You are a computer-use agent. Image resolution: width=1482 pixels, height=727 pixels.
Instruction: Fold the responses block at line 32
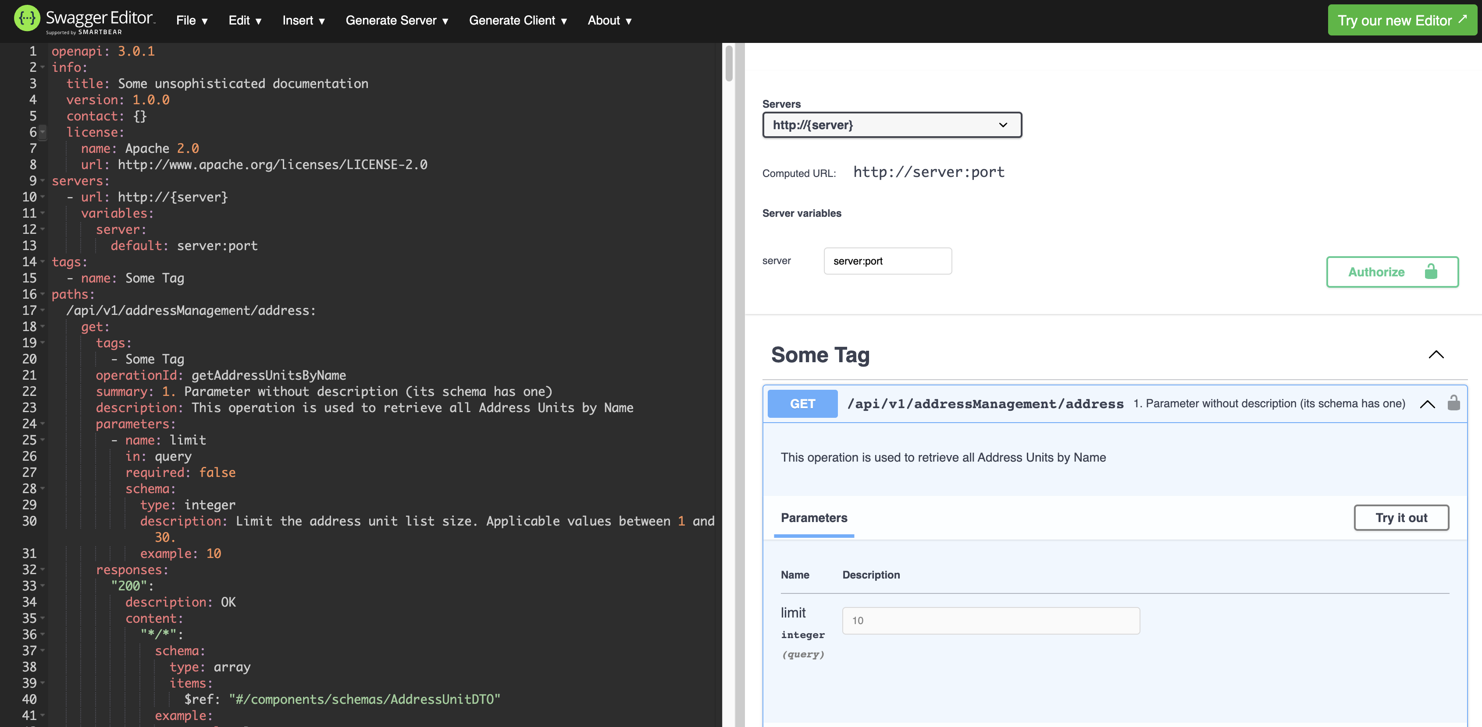pos(43,569)
